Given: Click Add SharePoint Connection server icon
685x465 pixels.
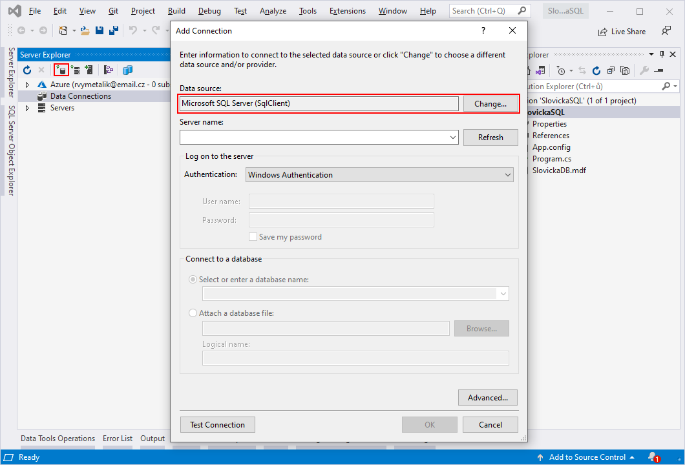Looking at the screenshot, I should coord(89,70).
